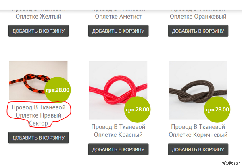242x168 pixels.
Task: Open the Провод В Тканевой Оплетке Правый Сектор link
Action: (39, 115)
